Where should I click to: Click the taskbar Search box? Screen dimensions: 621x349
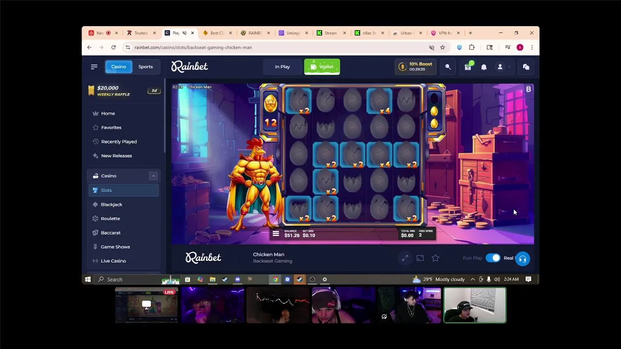(x=138, y=279)
